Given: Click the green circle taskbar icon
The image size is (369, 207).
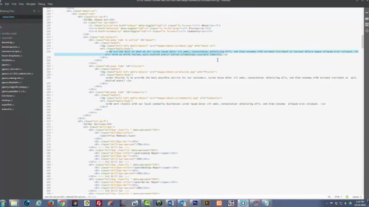Looking at the screenshot, I should click(159, 203).
